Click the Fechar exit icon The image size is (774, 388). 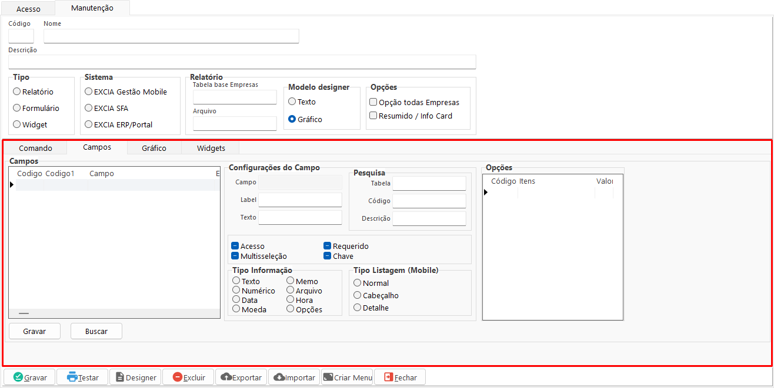point(388,377)
